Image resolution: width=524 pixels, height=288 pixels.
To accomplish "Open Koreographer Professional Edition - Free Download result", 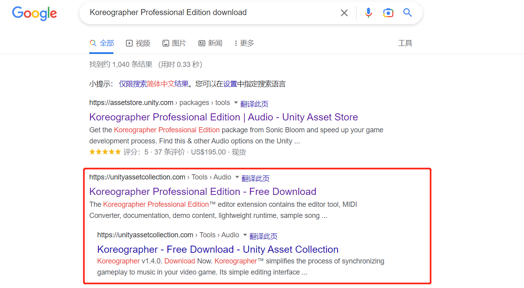I will click(203, 192).
